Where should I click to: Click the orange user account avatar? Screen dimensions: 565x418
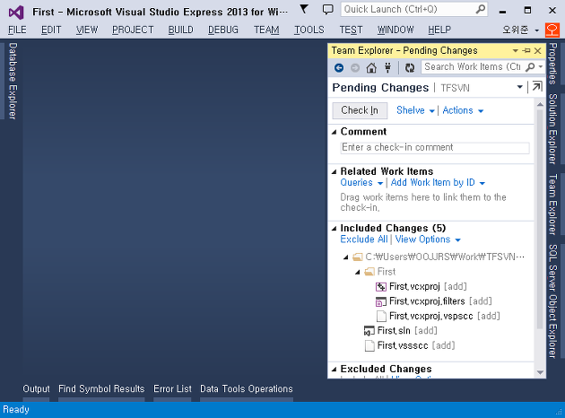tap(552, 30)
